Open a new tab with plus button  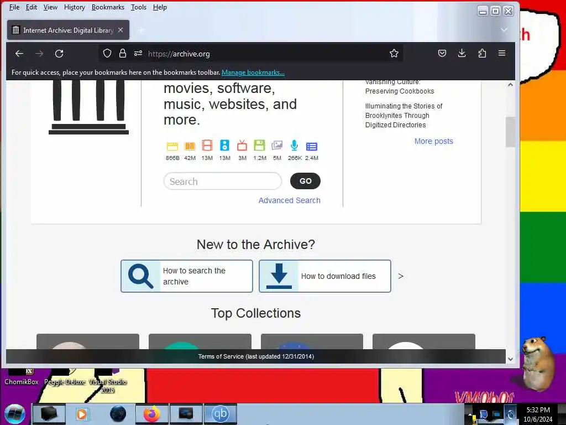click(x=141, y=30)
